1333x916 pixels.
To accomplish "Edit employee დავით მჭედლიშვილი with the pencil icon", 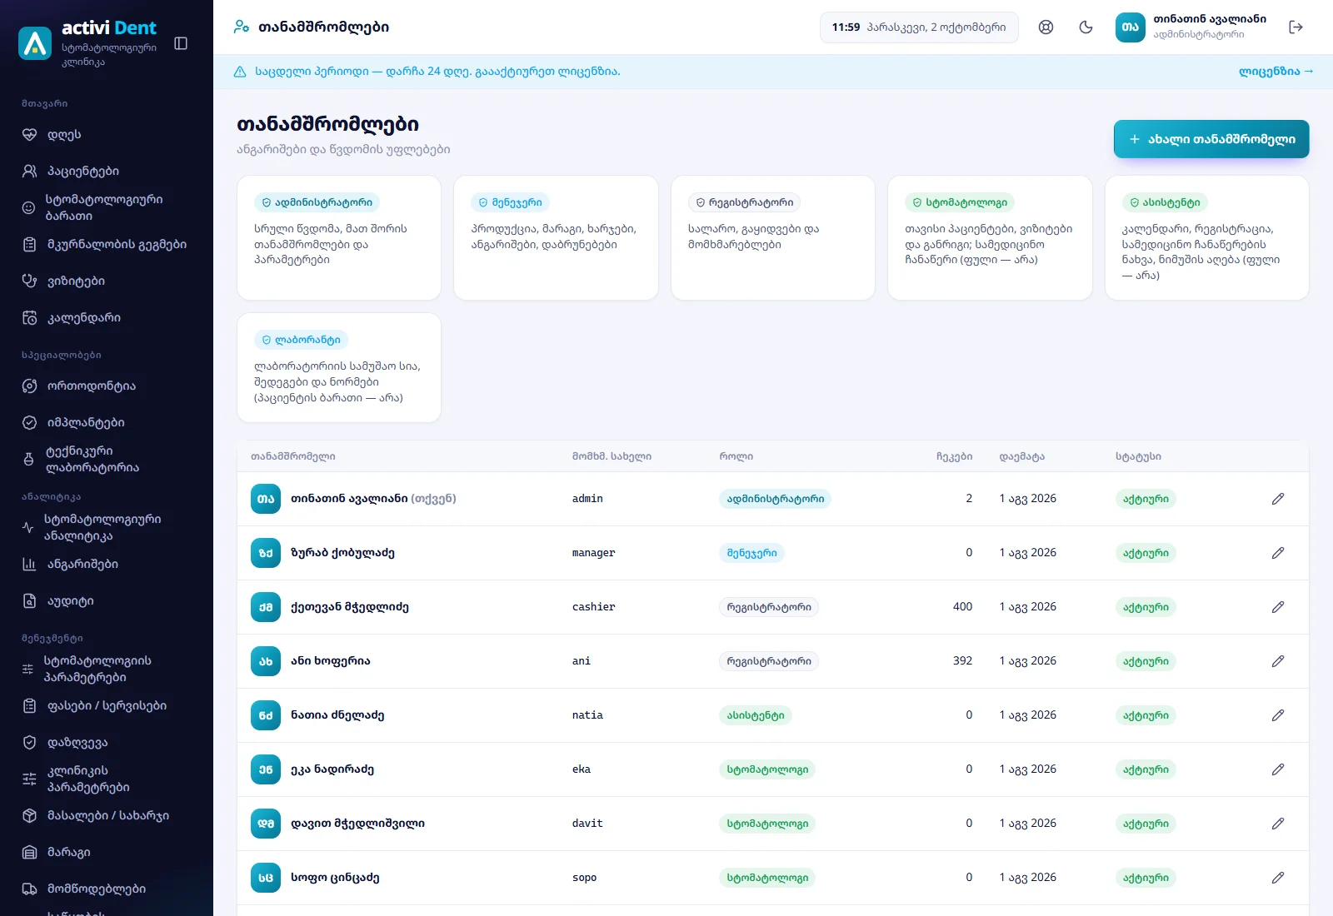I will pyautogui.click(x=1278, y=824).
